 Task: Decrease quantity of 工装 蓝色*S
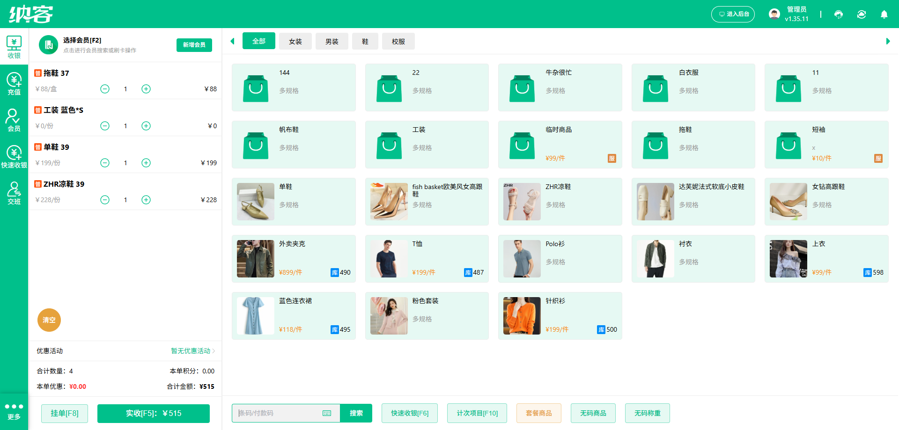tap(105, 126)
